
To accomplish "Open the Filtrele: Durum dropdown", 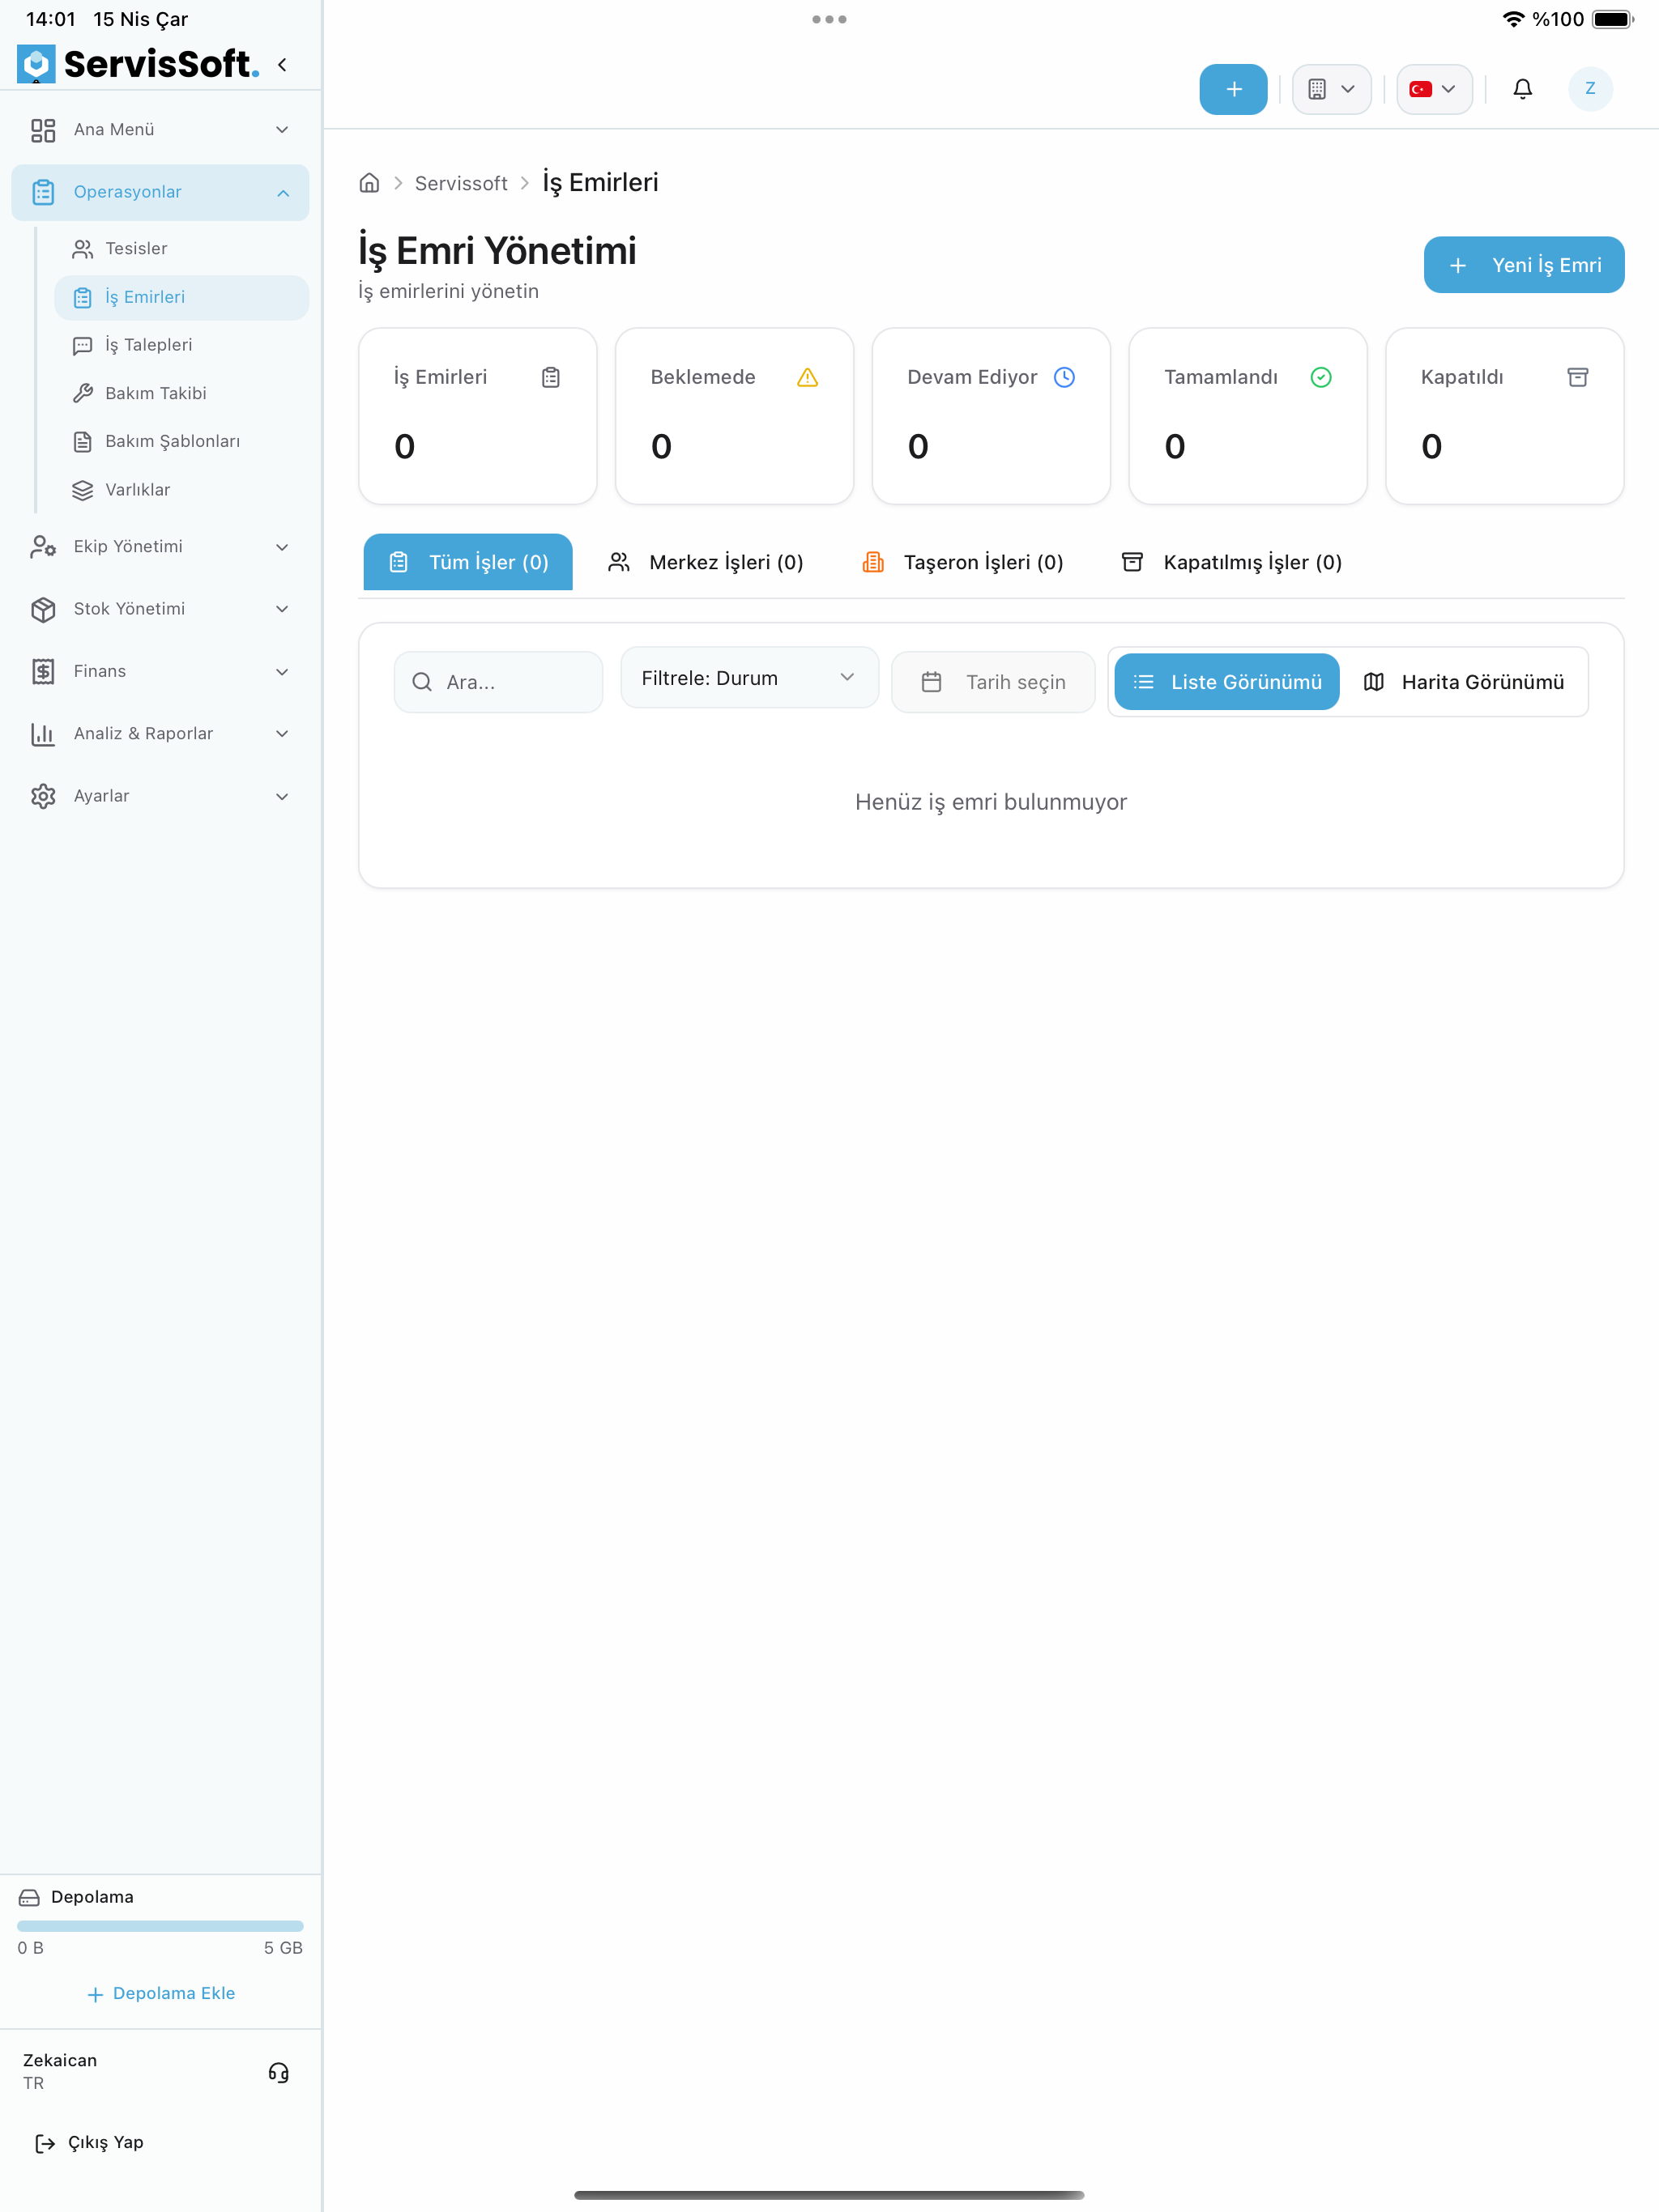I will [749, 678].
